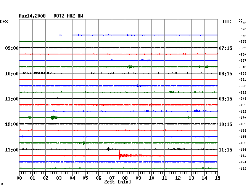Click the DC value -231
This screenshot has height=188, width=248.
(x=242, y=80)
